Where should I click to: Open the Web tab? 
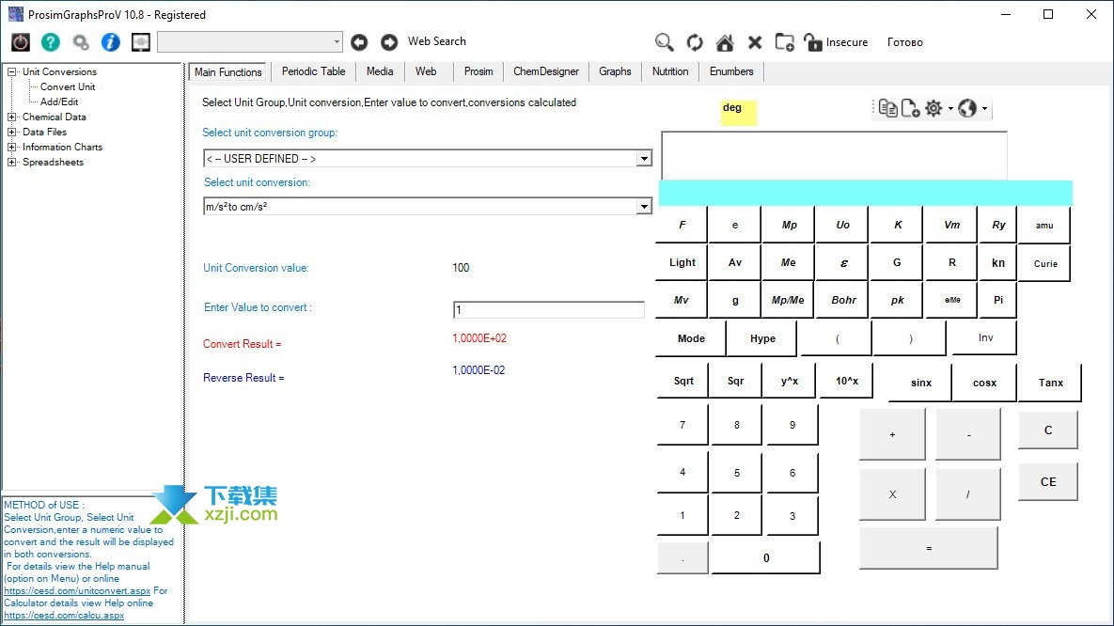click(426, 71)
